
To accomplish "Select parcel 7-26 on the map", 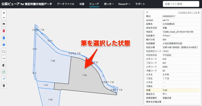I will point(50,100).
